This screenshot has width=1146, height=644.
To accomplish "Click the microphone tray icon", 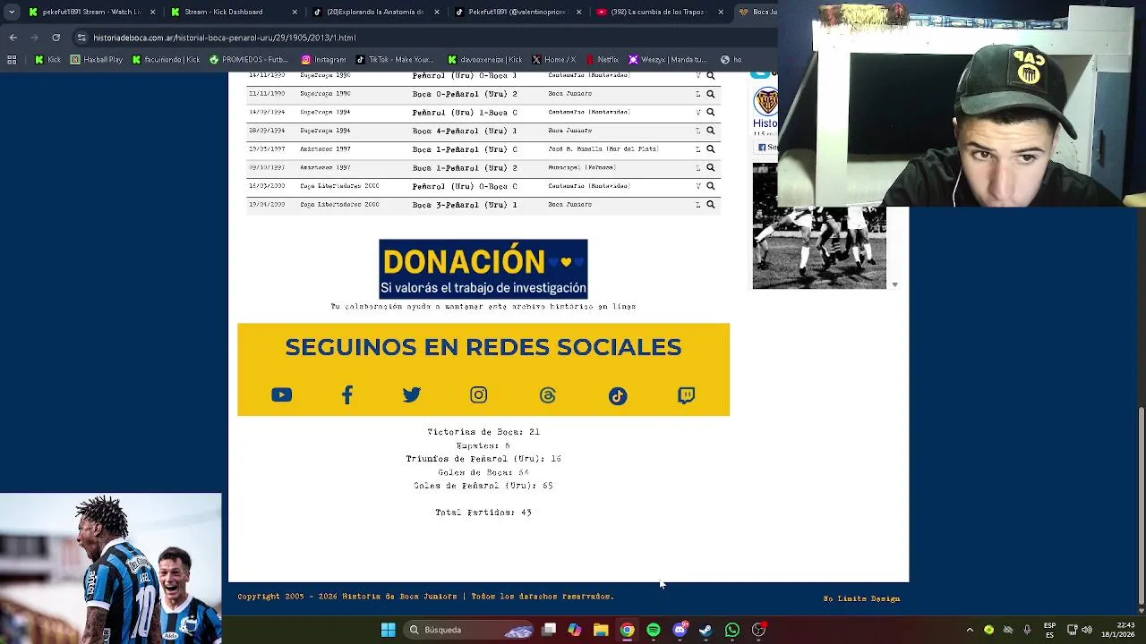I will 1027,630.
